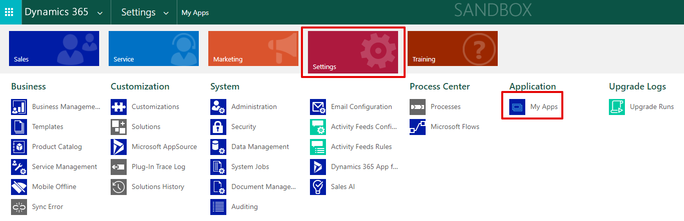Click the Mobile Offline icon
The width and height of the screenshot is (684, 221).
(19, 187)
